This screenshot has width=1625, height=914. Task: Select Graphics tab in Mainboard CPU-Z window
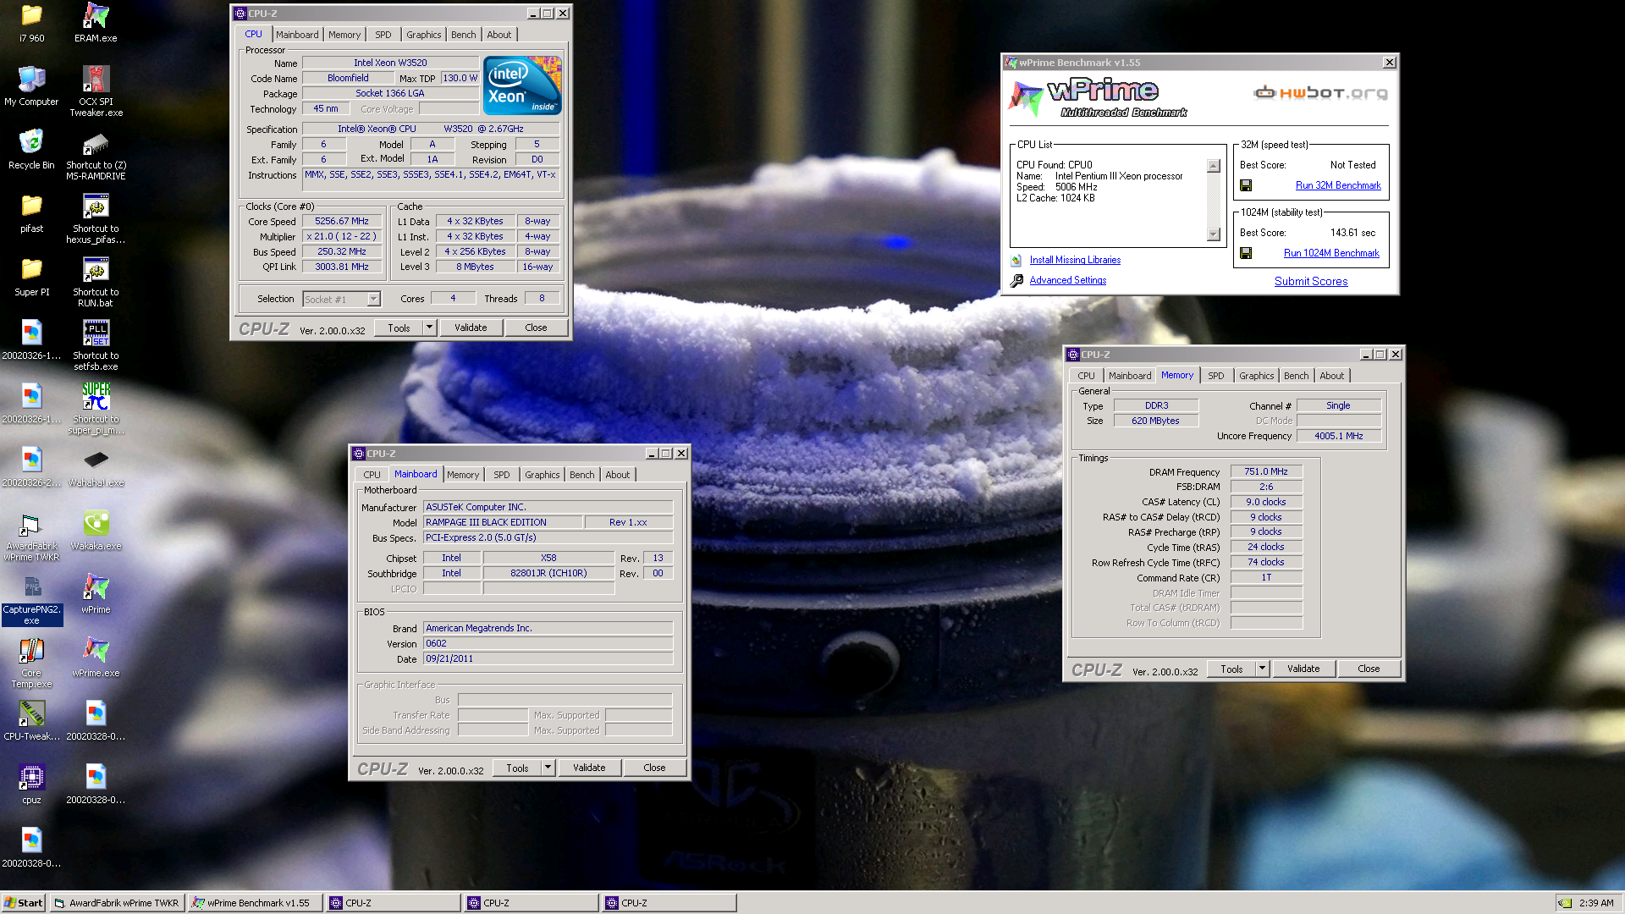pos(542,475)
